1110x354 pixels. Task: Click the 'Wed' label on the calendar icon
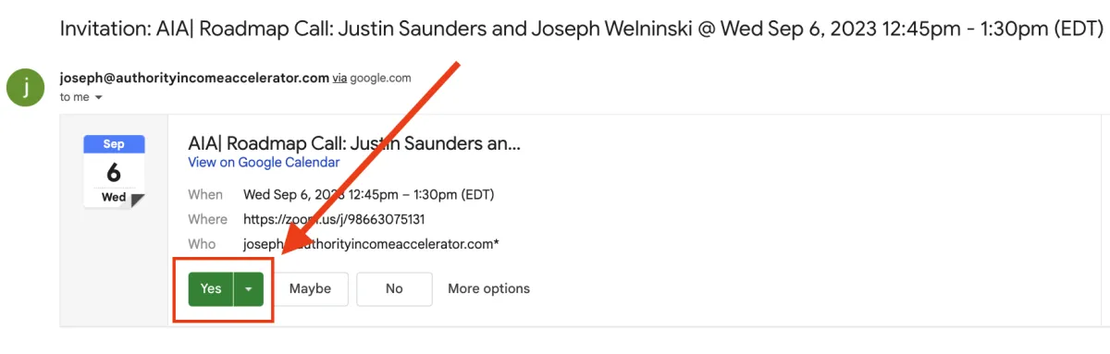pos(114,197)
